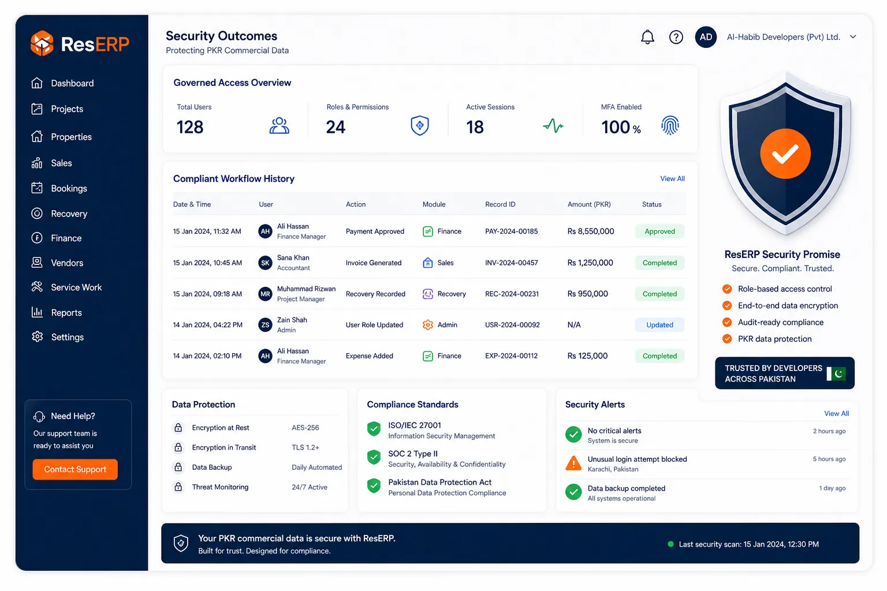Click the Vendors sidebar icon
Viewport: 887px width, 591px height.
coord(37,263)
